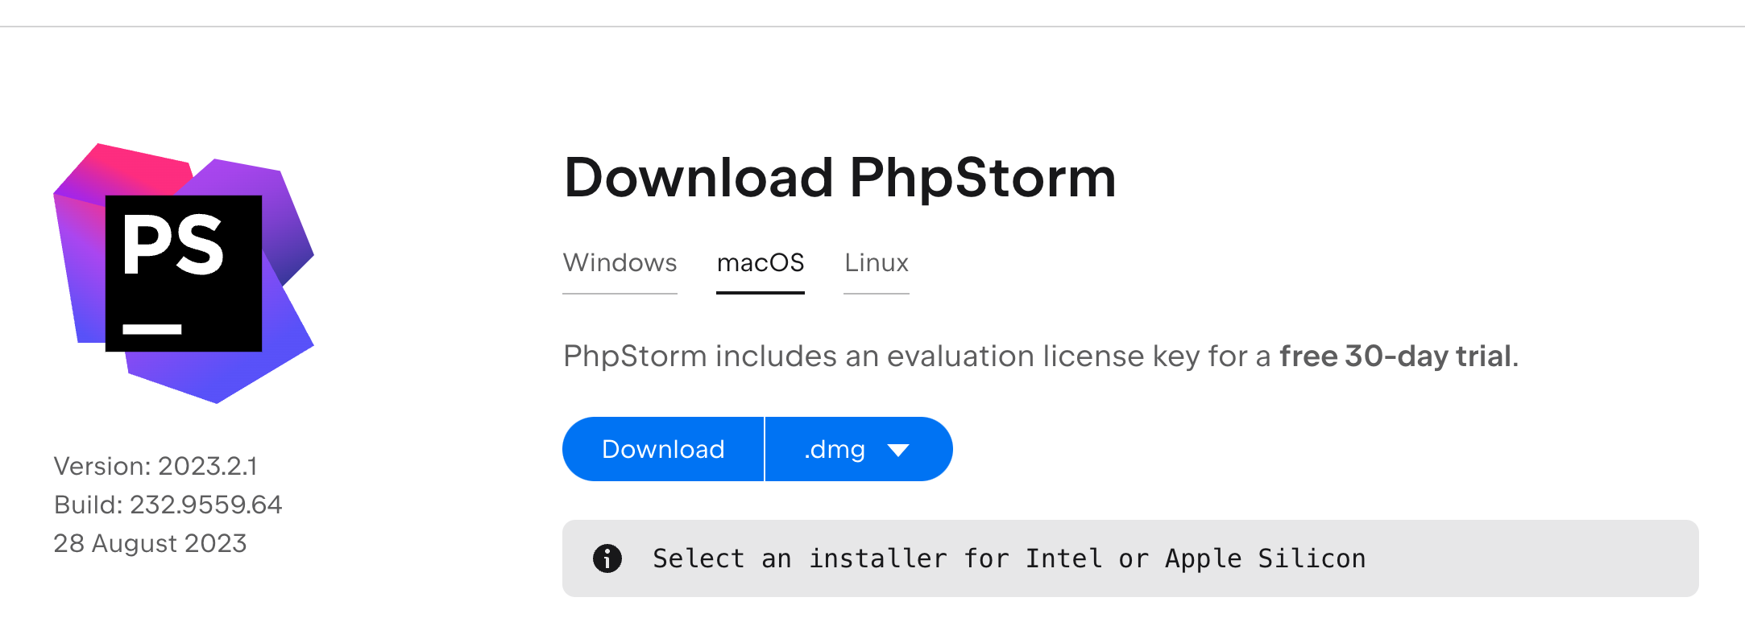
Task: Click the info icon in the installer notice
Action: tap(607, 558)
